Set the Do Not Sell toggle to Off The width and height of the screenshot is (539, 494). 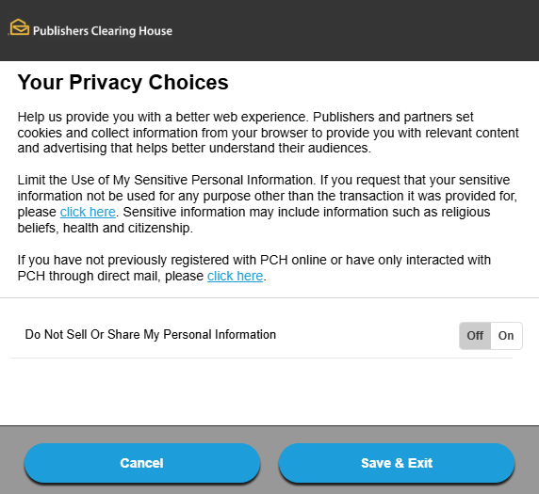(x=475, y=336)
